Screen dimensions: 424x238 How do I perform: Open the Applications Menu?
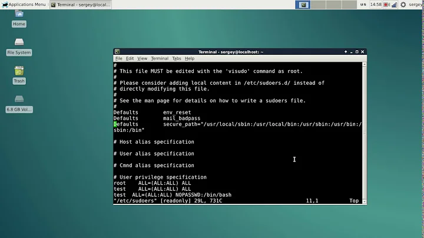(24, 5)
